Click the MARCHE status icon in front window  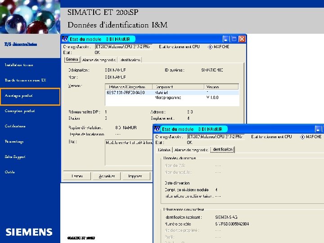click(302, 137)
